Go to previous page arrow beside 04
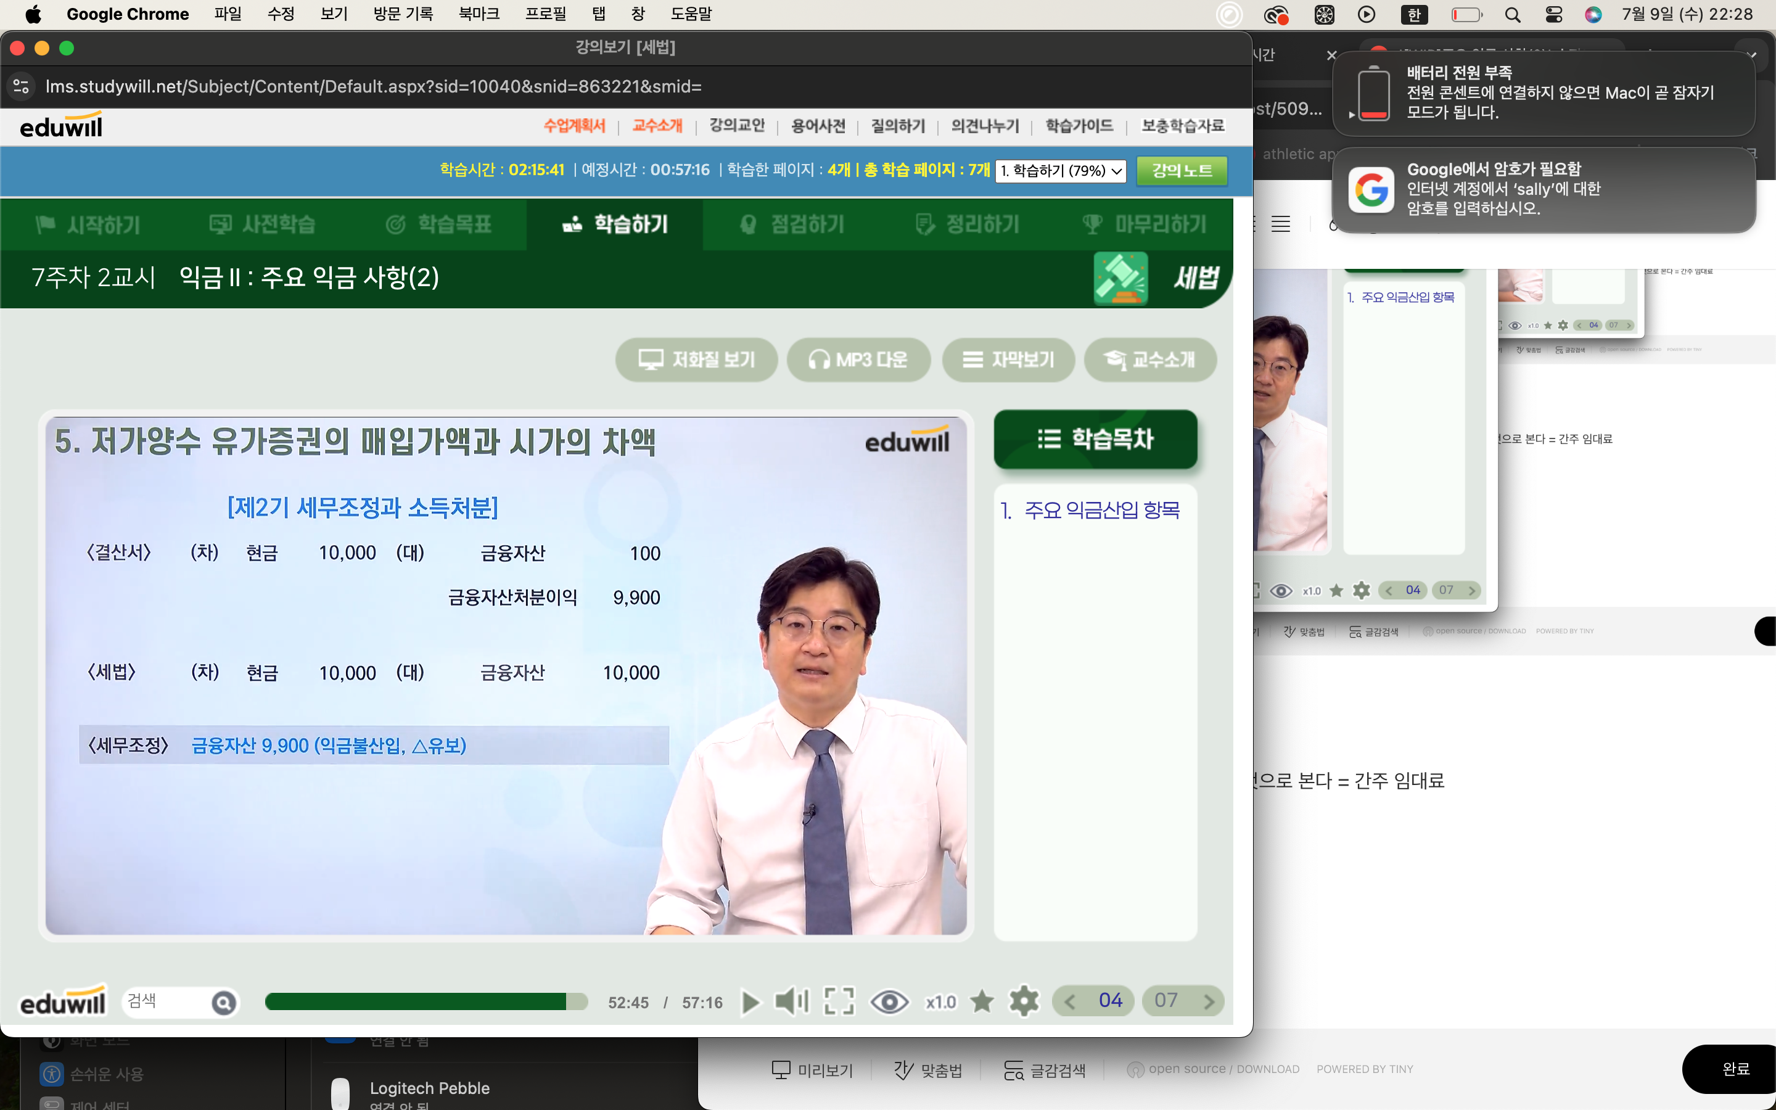This screenshot has width=1776, height=1110. pos(1070,1001)
